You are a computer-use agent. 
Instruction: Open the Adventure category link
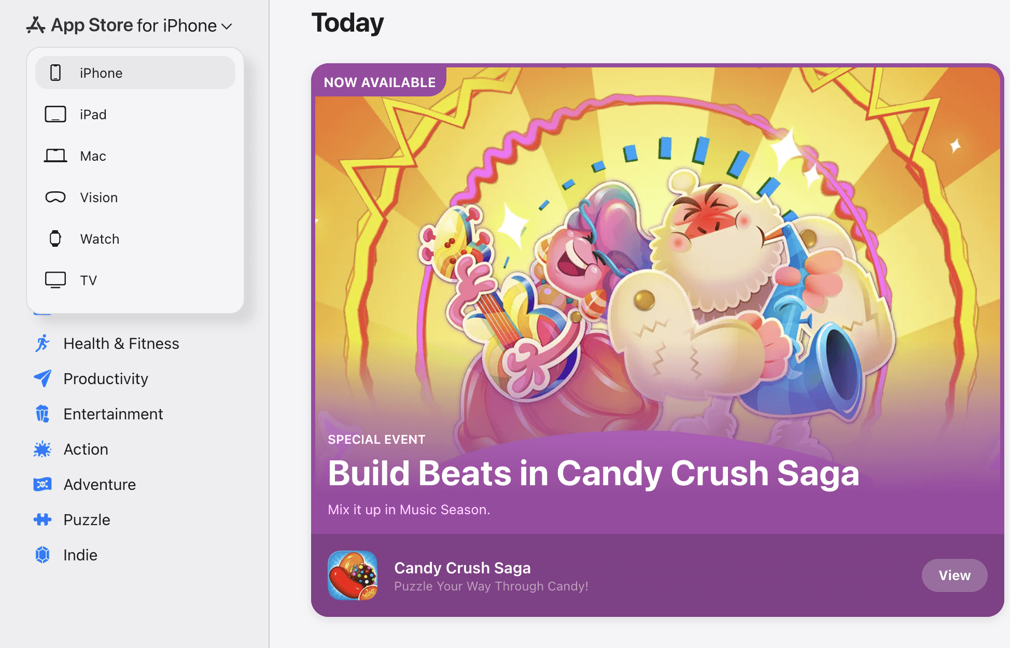pos(99,484)
